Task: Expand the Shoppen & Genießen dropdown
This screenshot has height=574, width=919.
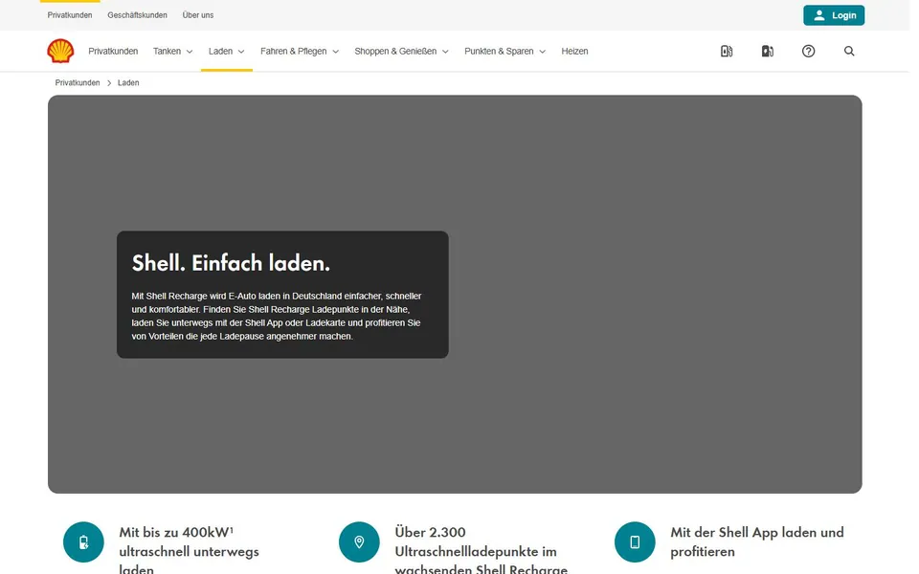Action: coord(401,51)
